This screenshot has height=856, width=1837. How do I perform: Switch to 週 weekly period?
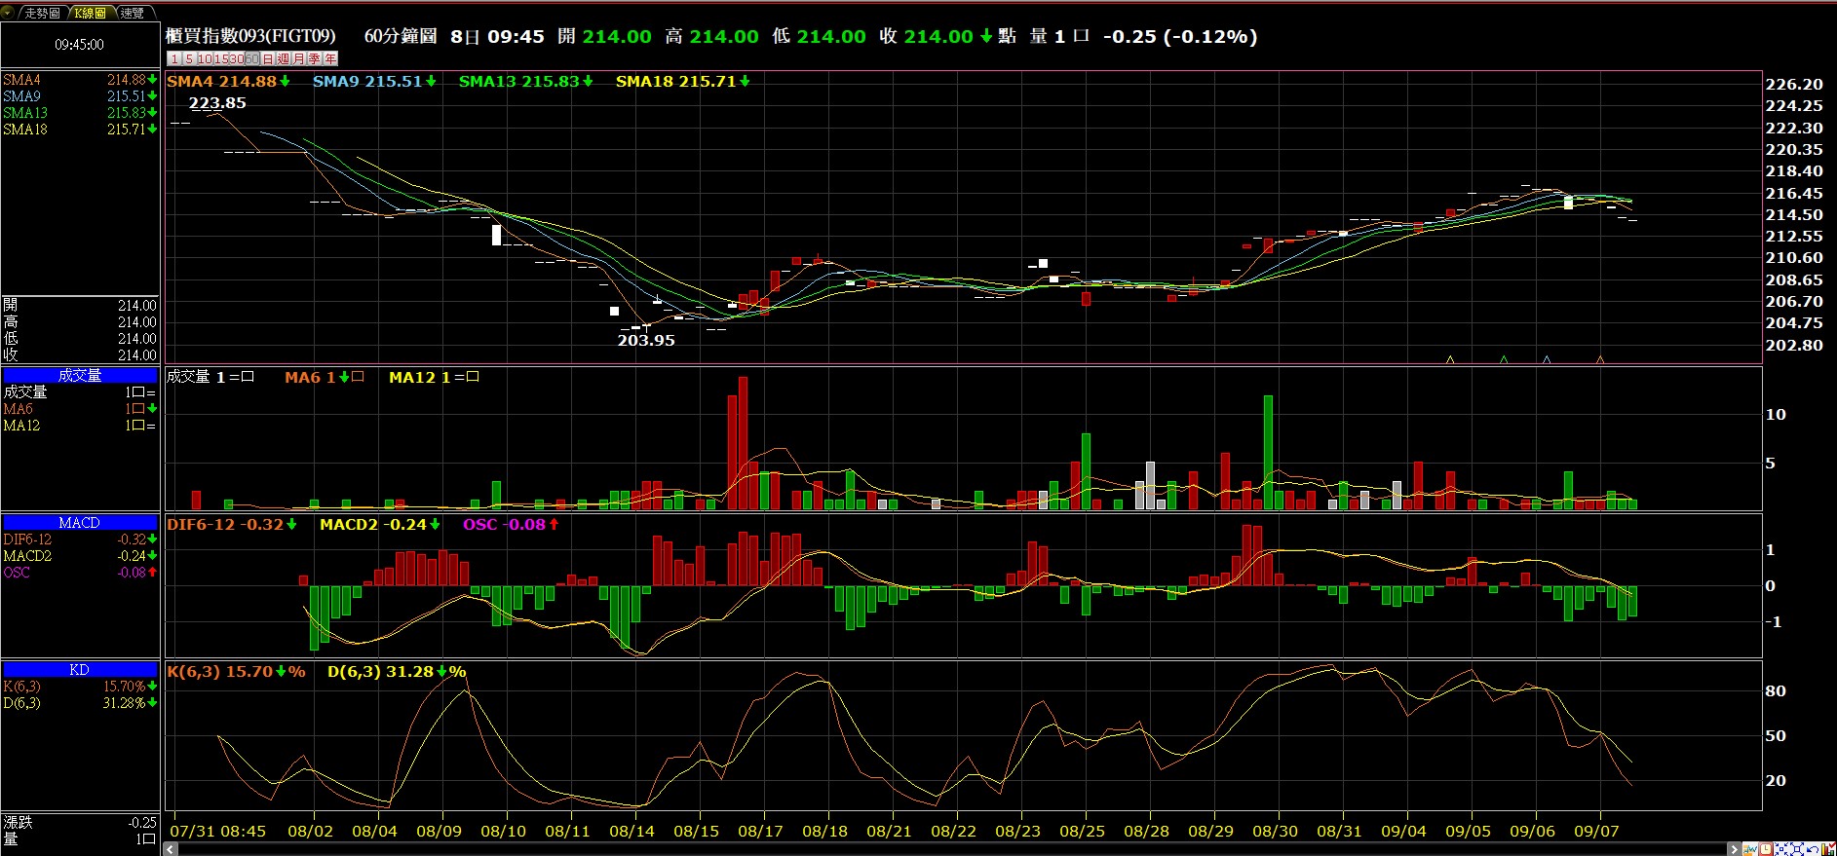(284, 58)
